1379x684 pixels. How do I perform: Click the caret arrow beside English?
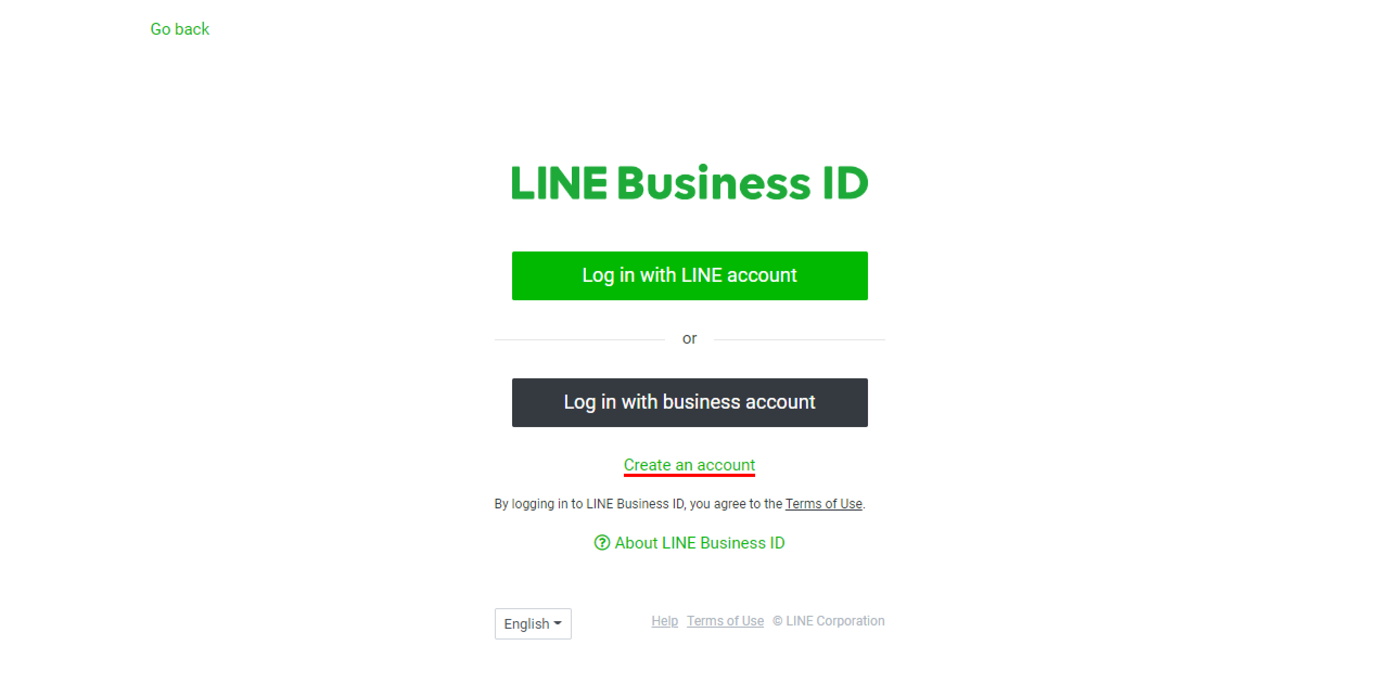coord(557,623)
